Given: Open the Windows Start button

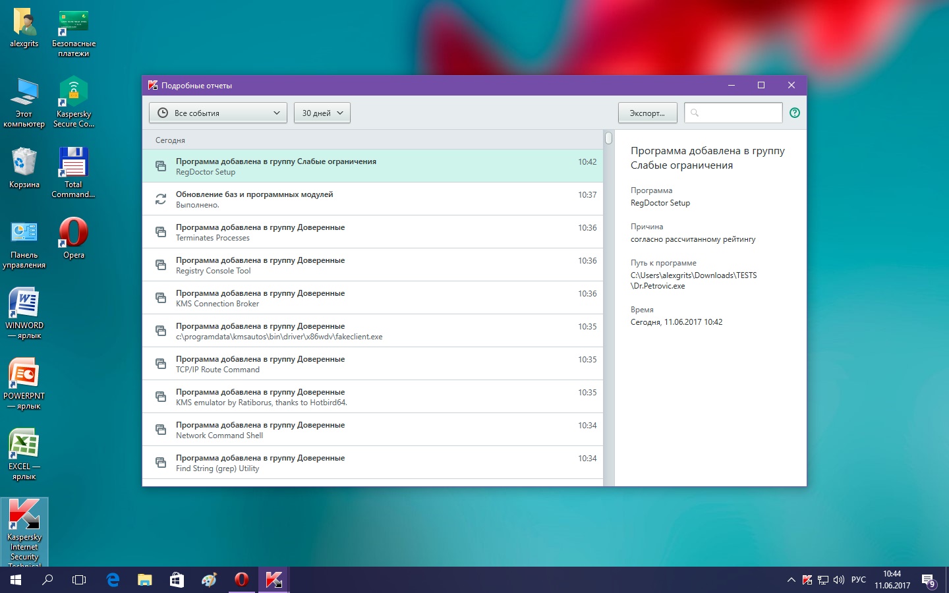Looking at the screenshot, I should [x=16, y=580].
